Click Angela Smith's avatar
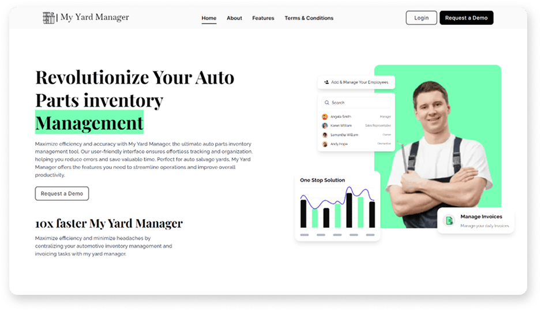 point(325,117)
